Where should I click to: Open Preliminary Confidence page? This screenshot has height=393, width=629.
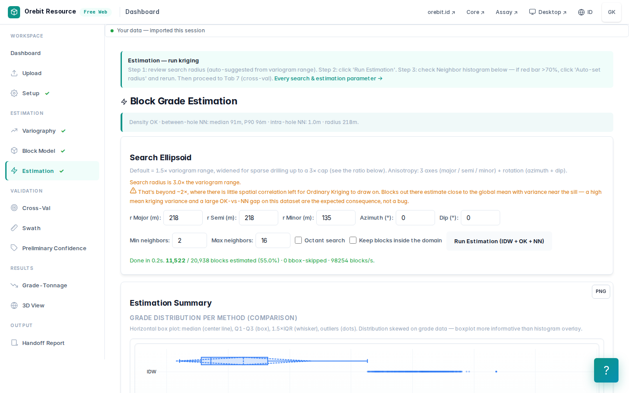pos(52,248)
